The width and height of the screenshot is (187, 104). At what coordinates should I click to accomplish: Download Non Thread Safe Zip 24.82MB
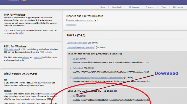[74, 59]
